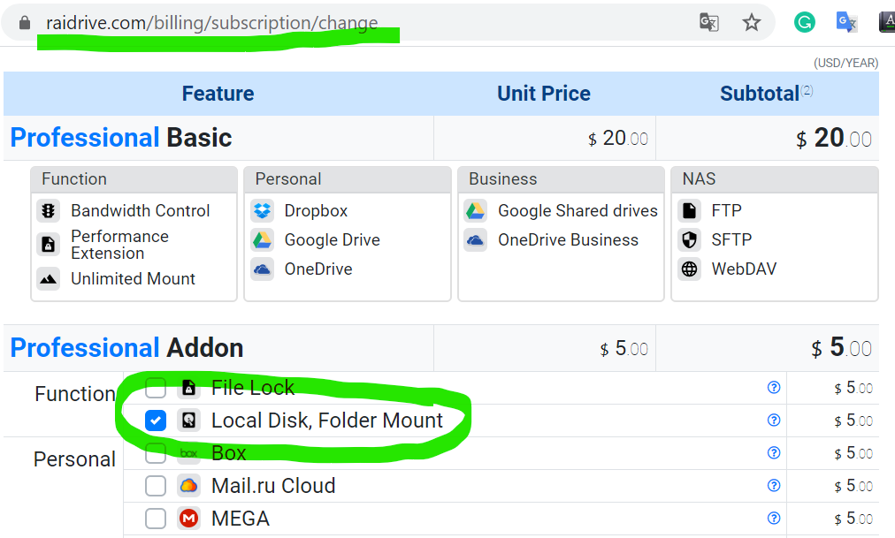Click the Google Drive icon
The height and width of the screenshot is (538, 895).
262,240
